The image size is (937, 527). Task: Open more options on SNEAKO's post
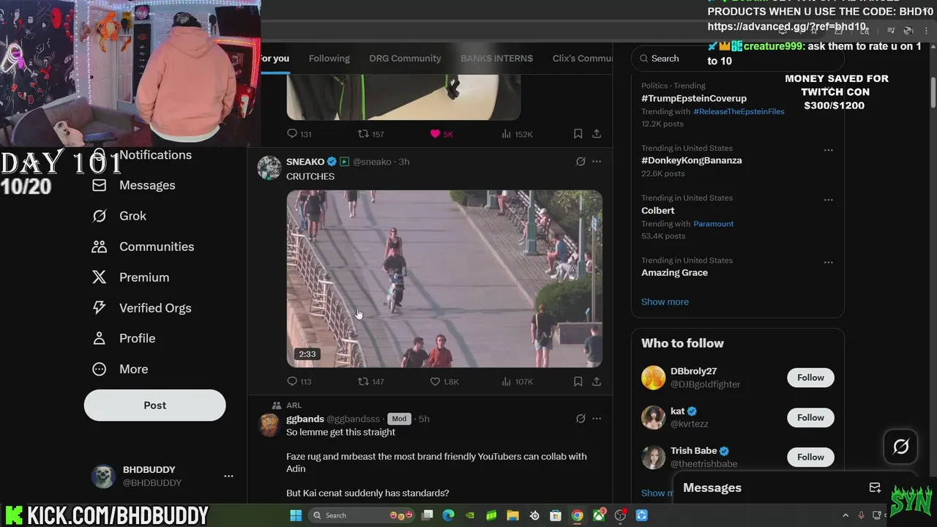[x=597, y=162]
